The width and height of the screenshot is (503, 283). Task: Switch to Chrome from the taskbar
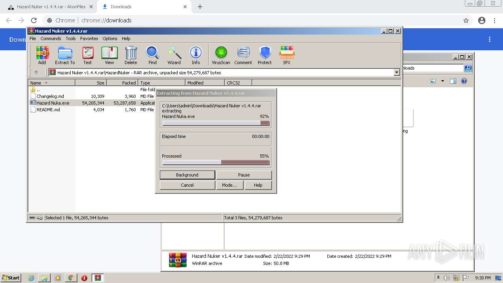(71, 278)
